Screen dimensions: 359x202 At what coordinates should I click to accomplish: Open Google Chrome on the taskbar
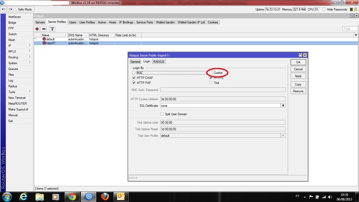(72, 197)
